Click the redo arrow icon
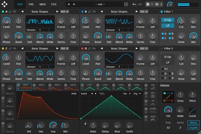Screen dimensions: 201x134 140,4
